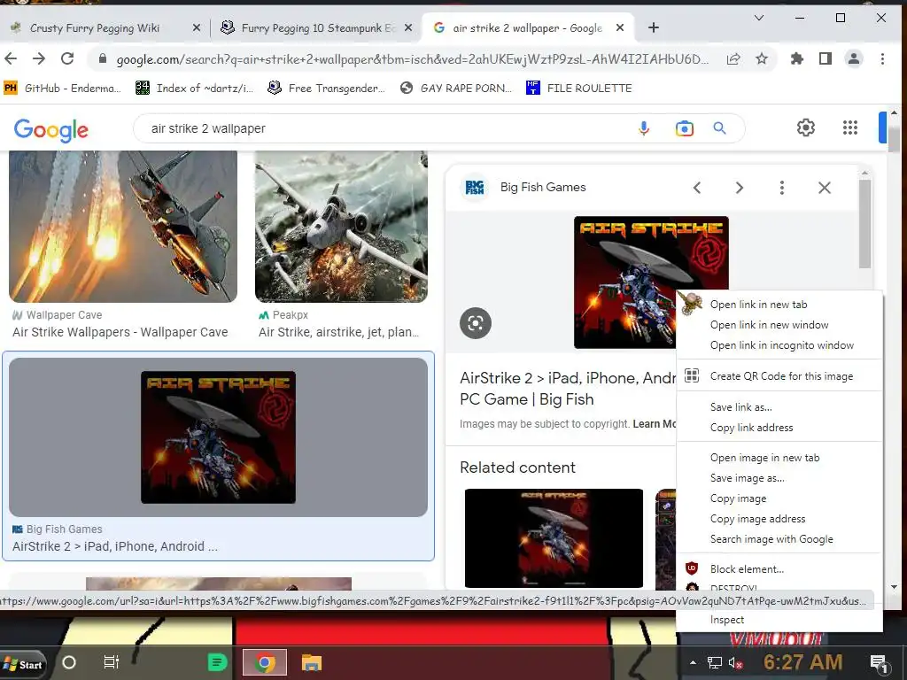
Task: Click the preview panel scrollbar thumb
Action: click(864, 223)
